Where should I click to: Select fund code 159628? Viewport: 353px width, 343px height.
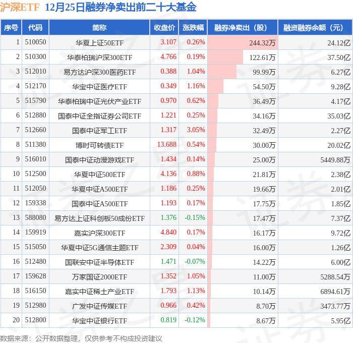tap(35, 276)
